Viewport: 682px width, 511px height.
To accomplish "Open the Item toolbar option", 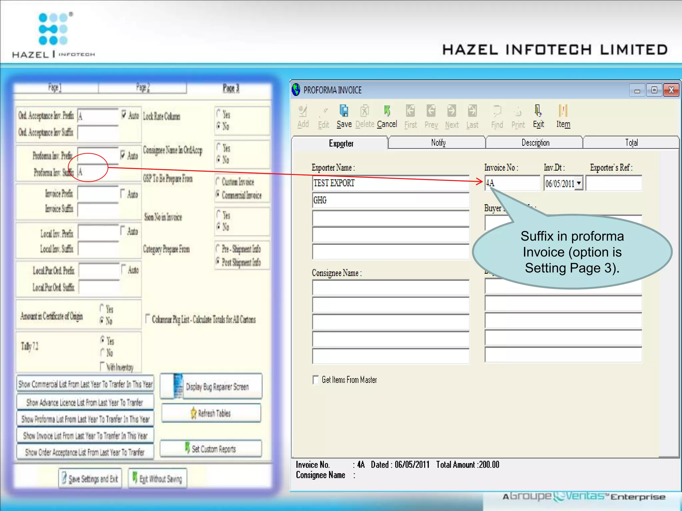I will click(x=563, y=116).
